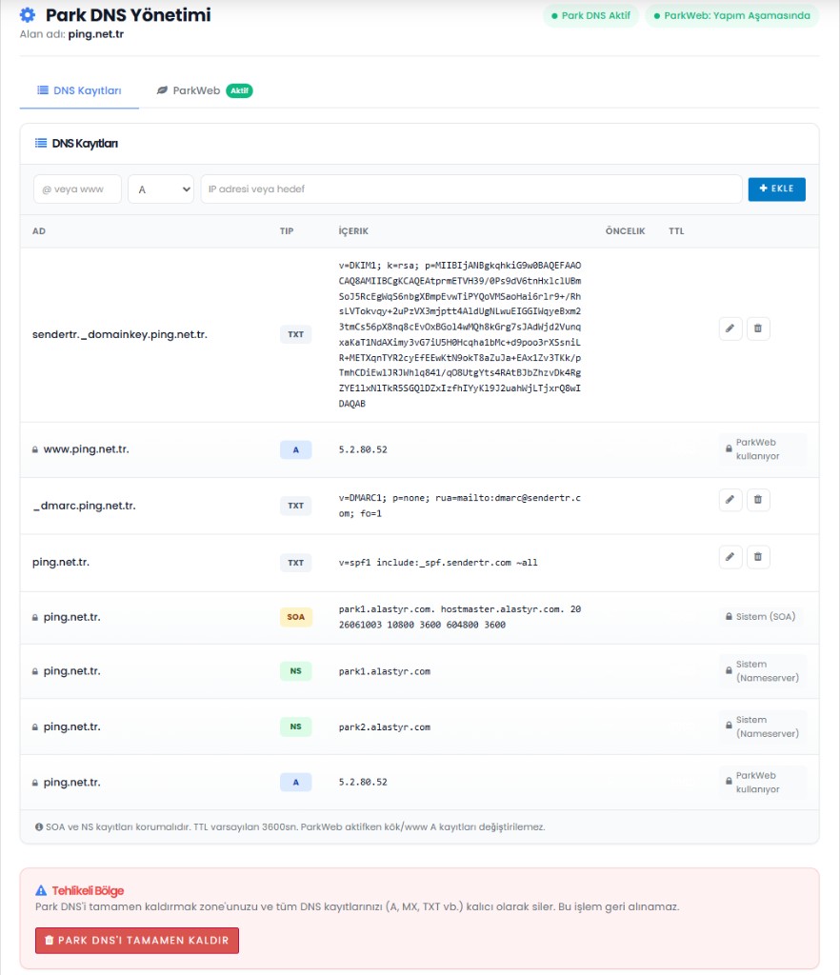Click Park DNS'i Tamamen Kaldır button

(x=137, y=940)
